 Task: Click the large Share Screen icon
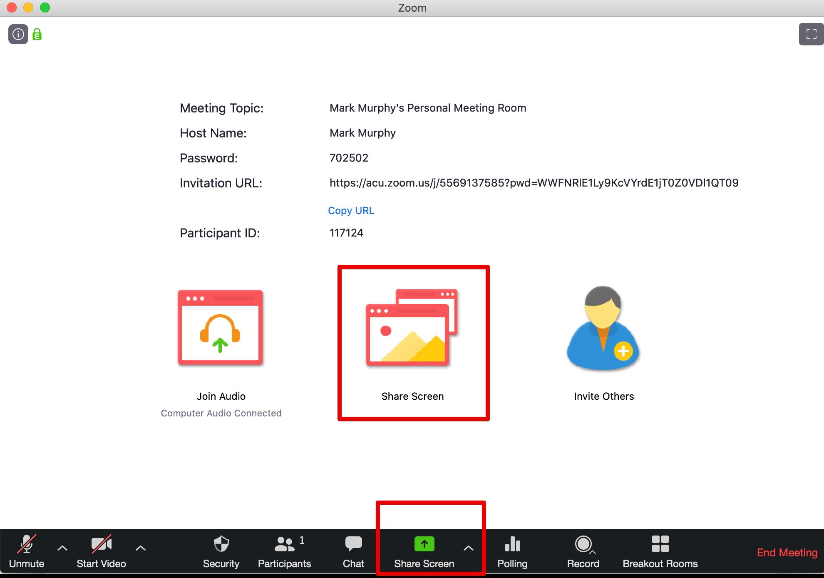(x=412, y=327)
